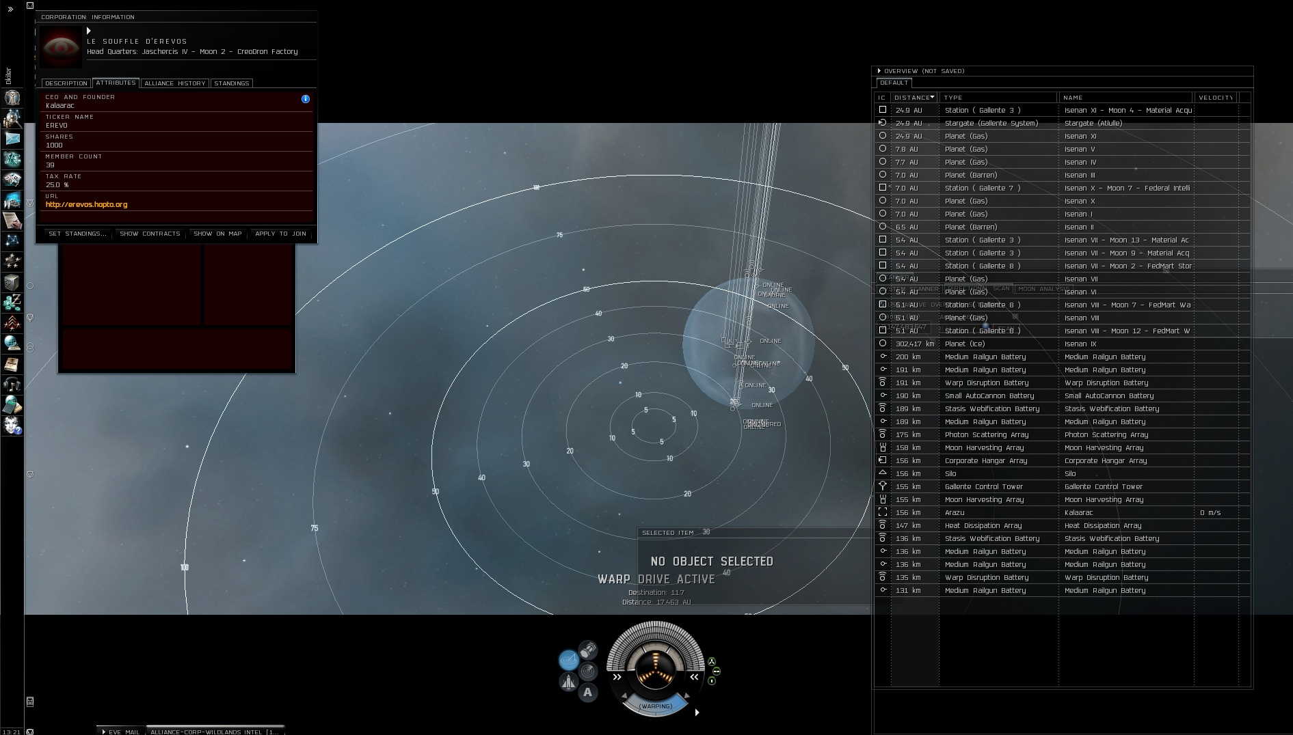Select the Attributes tab

pos(116,83)
